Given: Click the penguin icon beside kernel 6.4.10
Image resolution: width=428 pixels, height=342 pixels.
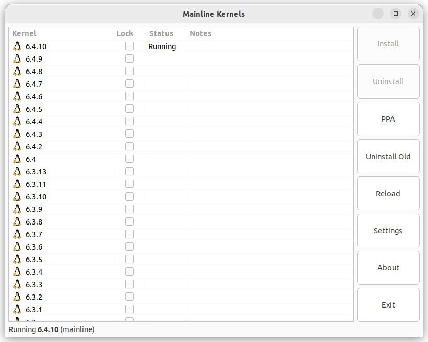Looking at the screenshot, I should coord(17,46).
